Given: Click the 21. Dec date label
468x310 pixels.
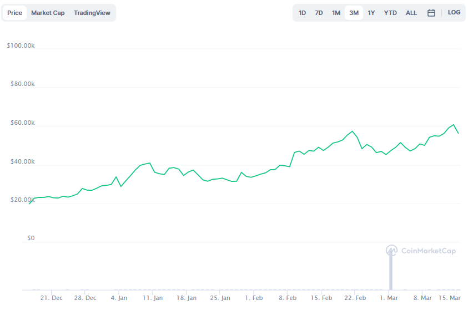Looking at the screenshot, I should coord(51,298).
